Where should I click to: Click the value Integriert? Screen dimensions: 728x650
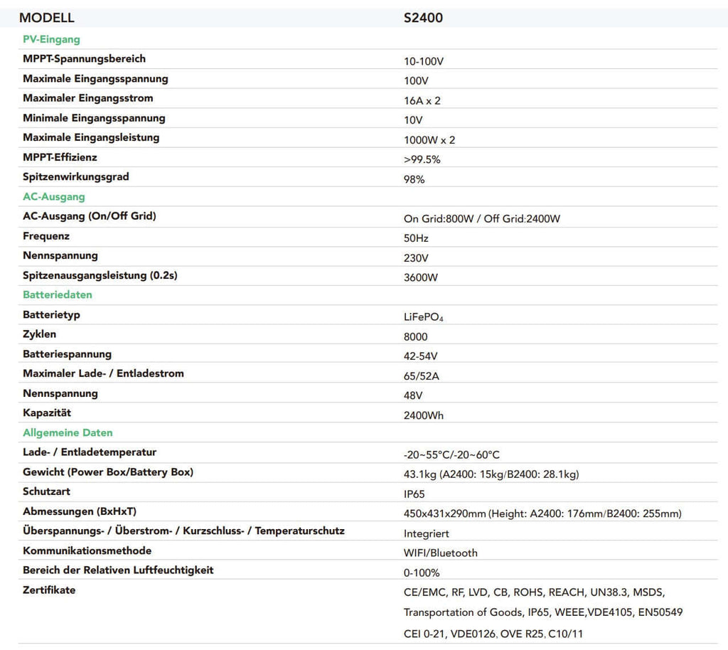pyautogui.click(x=427, y=534)
